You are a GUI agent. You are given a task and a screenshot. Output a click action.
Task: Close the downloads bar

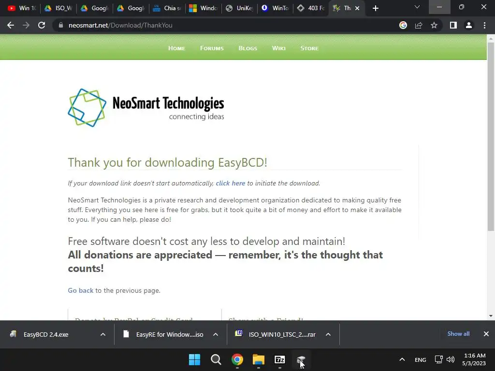[486, 334]
